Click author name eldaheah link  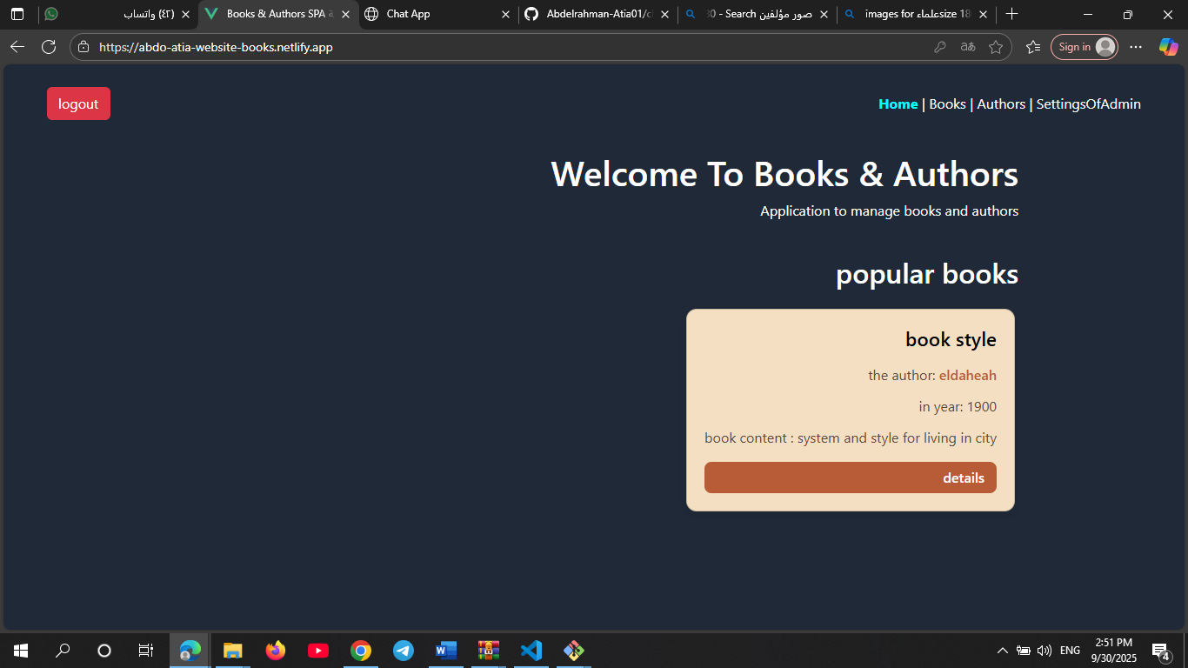coord(967,376)
